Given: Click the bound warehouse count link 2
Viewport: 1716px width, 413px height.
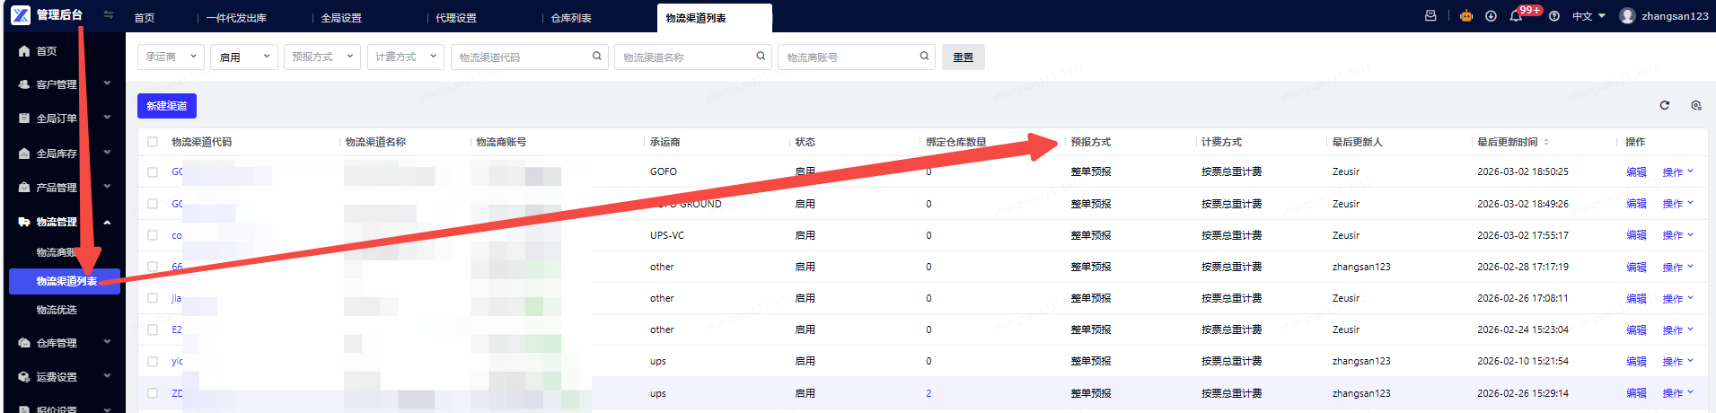Looking at the screenshot, I should coord(928,393).
